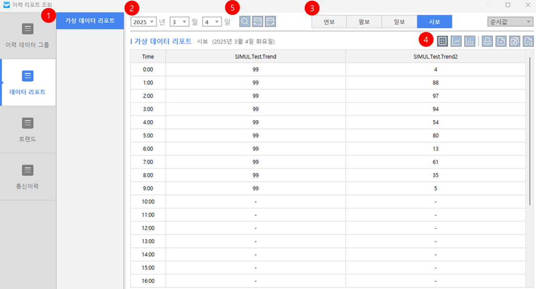Screen dimensions: 536x289
Task: Switch to table grid view
Action: point(443,41)
